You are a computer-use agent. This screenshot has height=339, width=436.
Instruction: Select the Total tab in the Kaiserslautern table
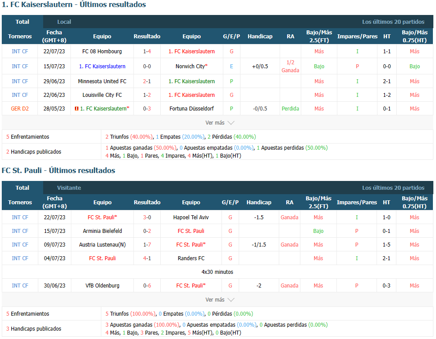click(x=22, y=22)
